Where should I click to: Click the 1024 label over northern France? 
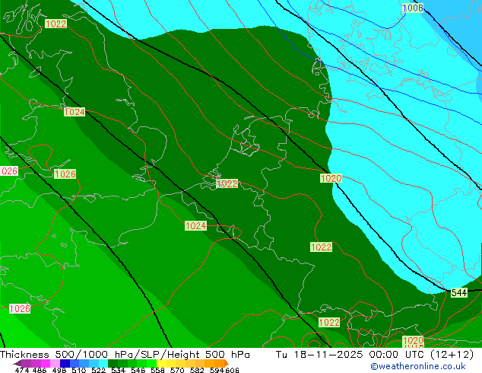tap(195, 225)
